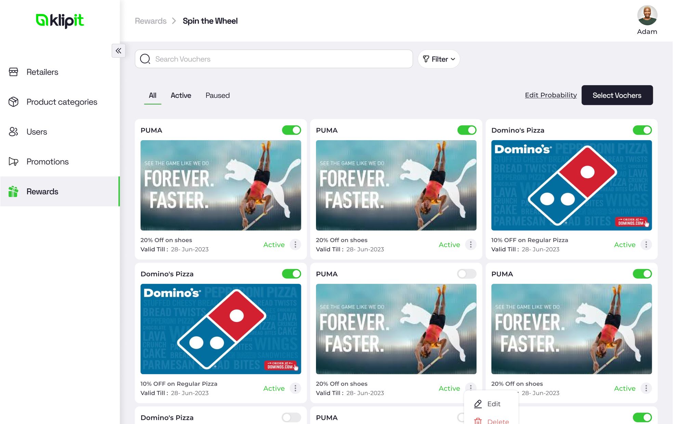Toggle the right PUMA voucher in second row
This screenshot has width=673, height=424.
click(642, 274)
